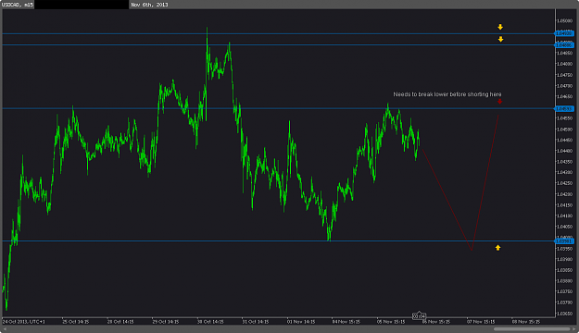
Task: Click the 'Nov 6th, 2013' date label
Action: click(149, 5)
